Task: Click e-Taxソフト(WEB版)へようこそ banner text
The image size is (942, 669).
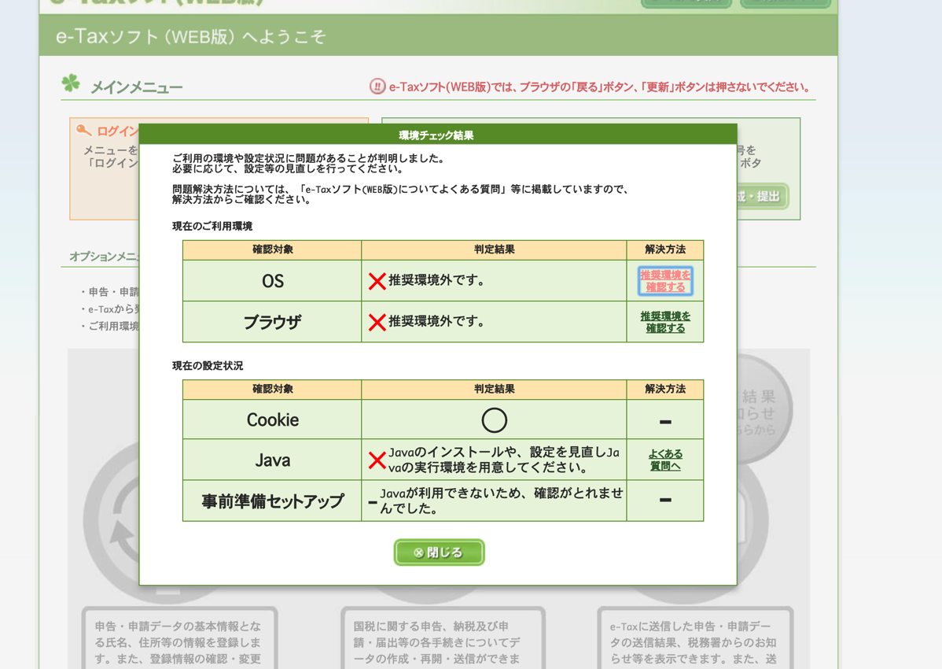Action: coord(191,37)
